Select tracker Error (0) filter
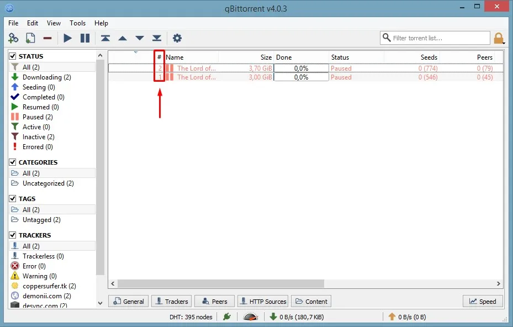The width and height of the screenshot is (513, 327). pyautogui.click(x=34, y=266)
